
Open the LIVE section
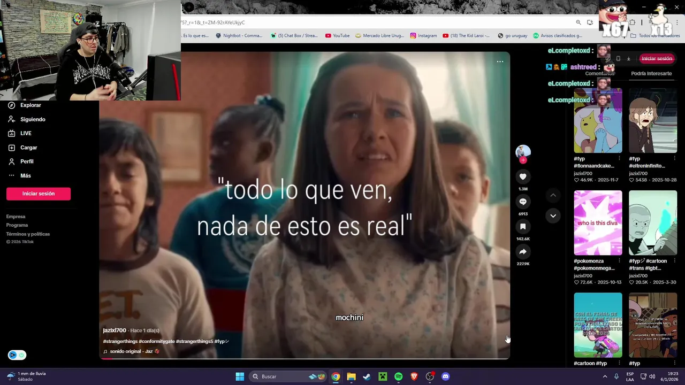tap(26, 133)
